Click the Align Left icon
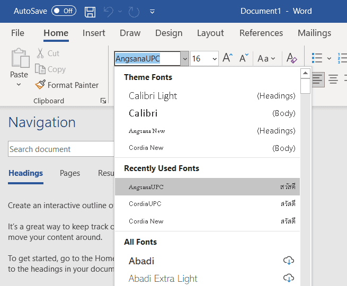The height and width of the screenshot is (286, 347). click(x=317, y=79)
